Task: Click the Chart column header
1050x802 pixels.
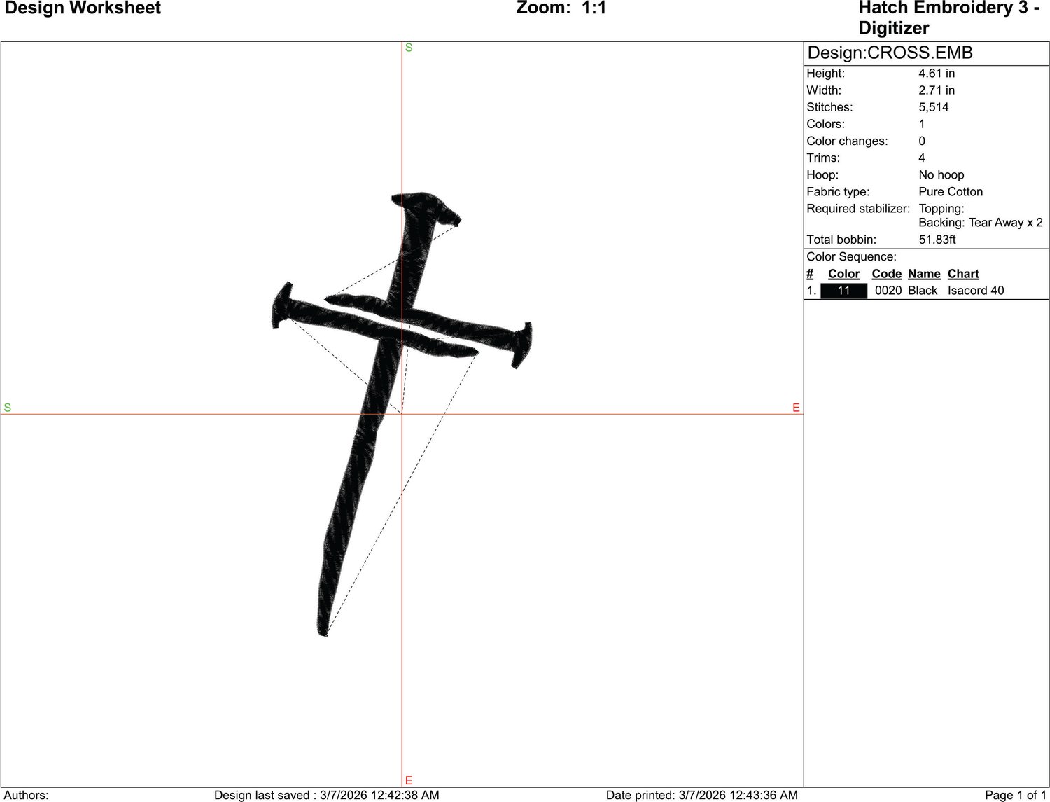Action: (x=963, y=274)
